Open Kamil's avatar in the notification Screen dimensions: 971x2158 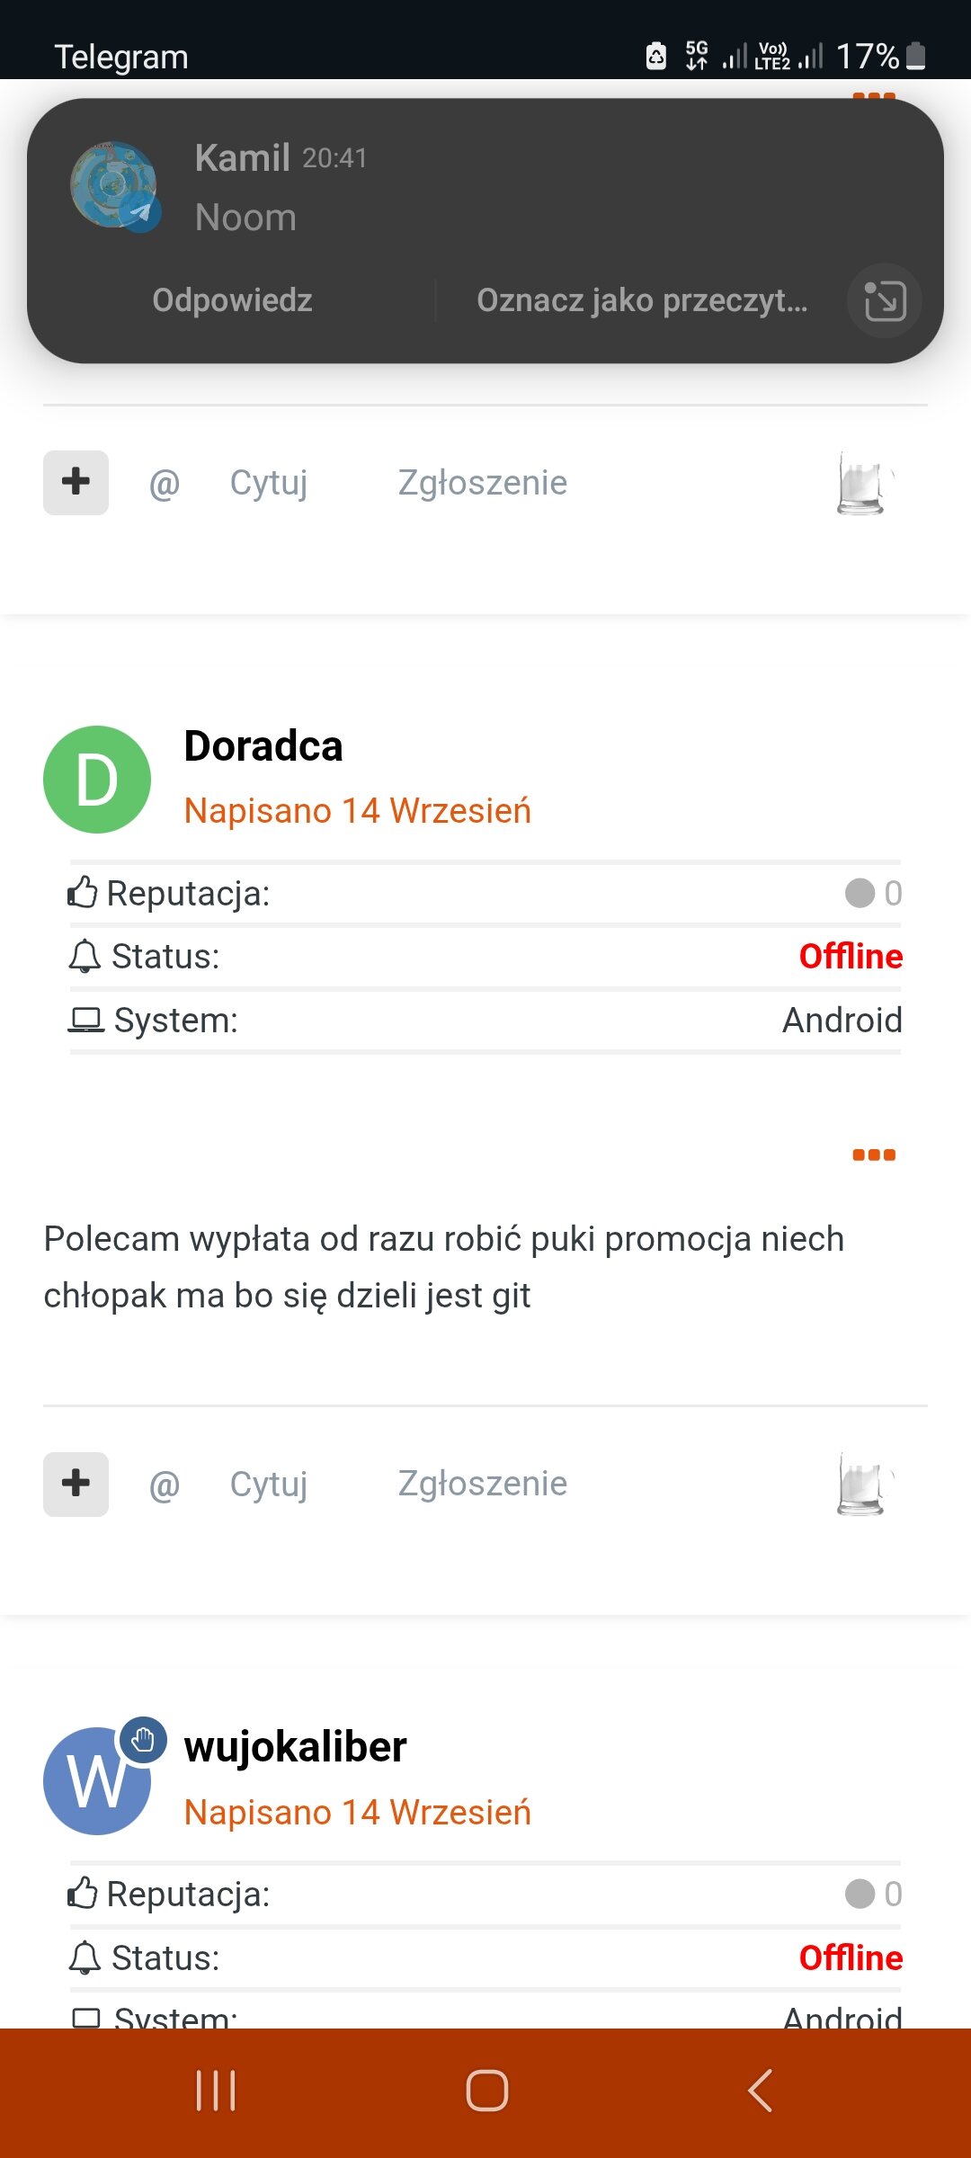114,185
